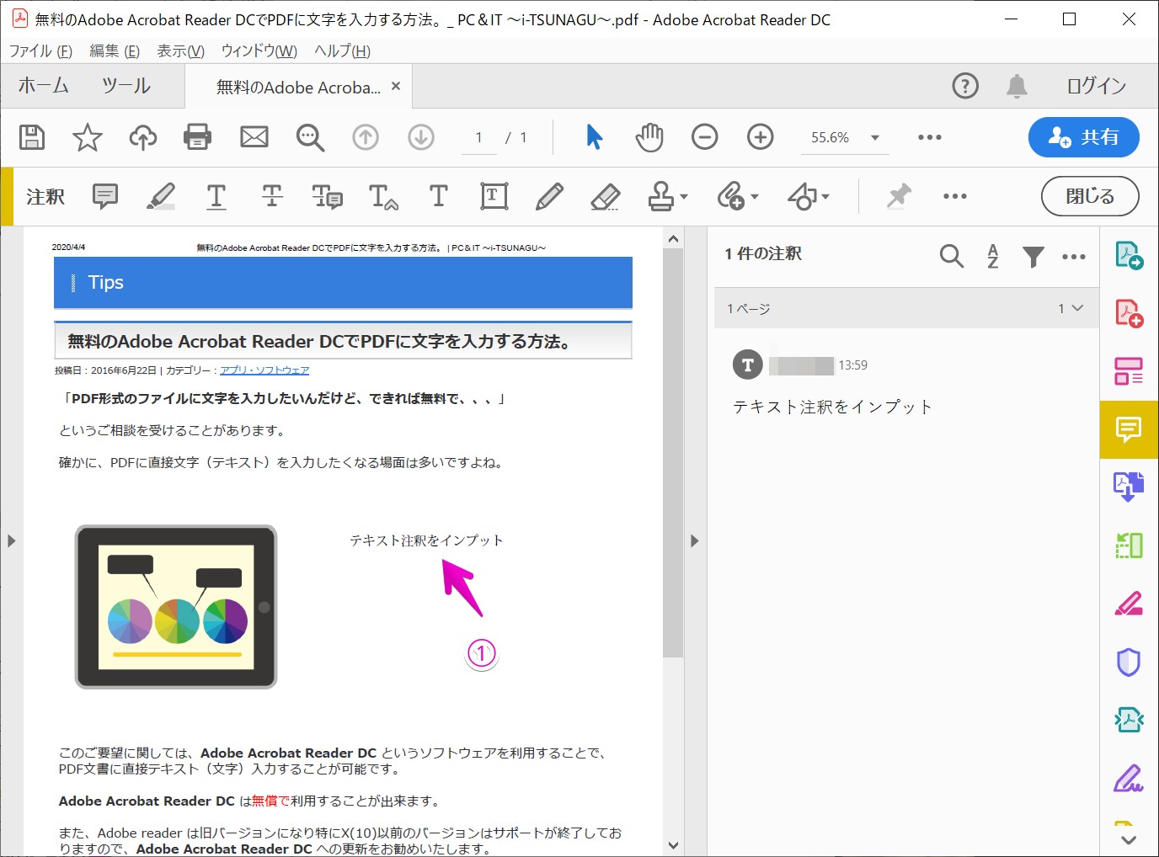The height and width of the screenshot is (857, 1159).
Task: Print the document using the printer icon
Action: tap(198, 137)
